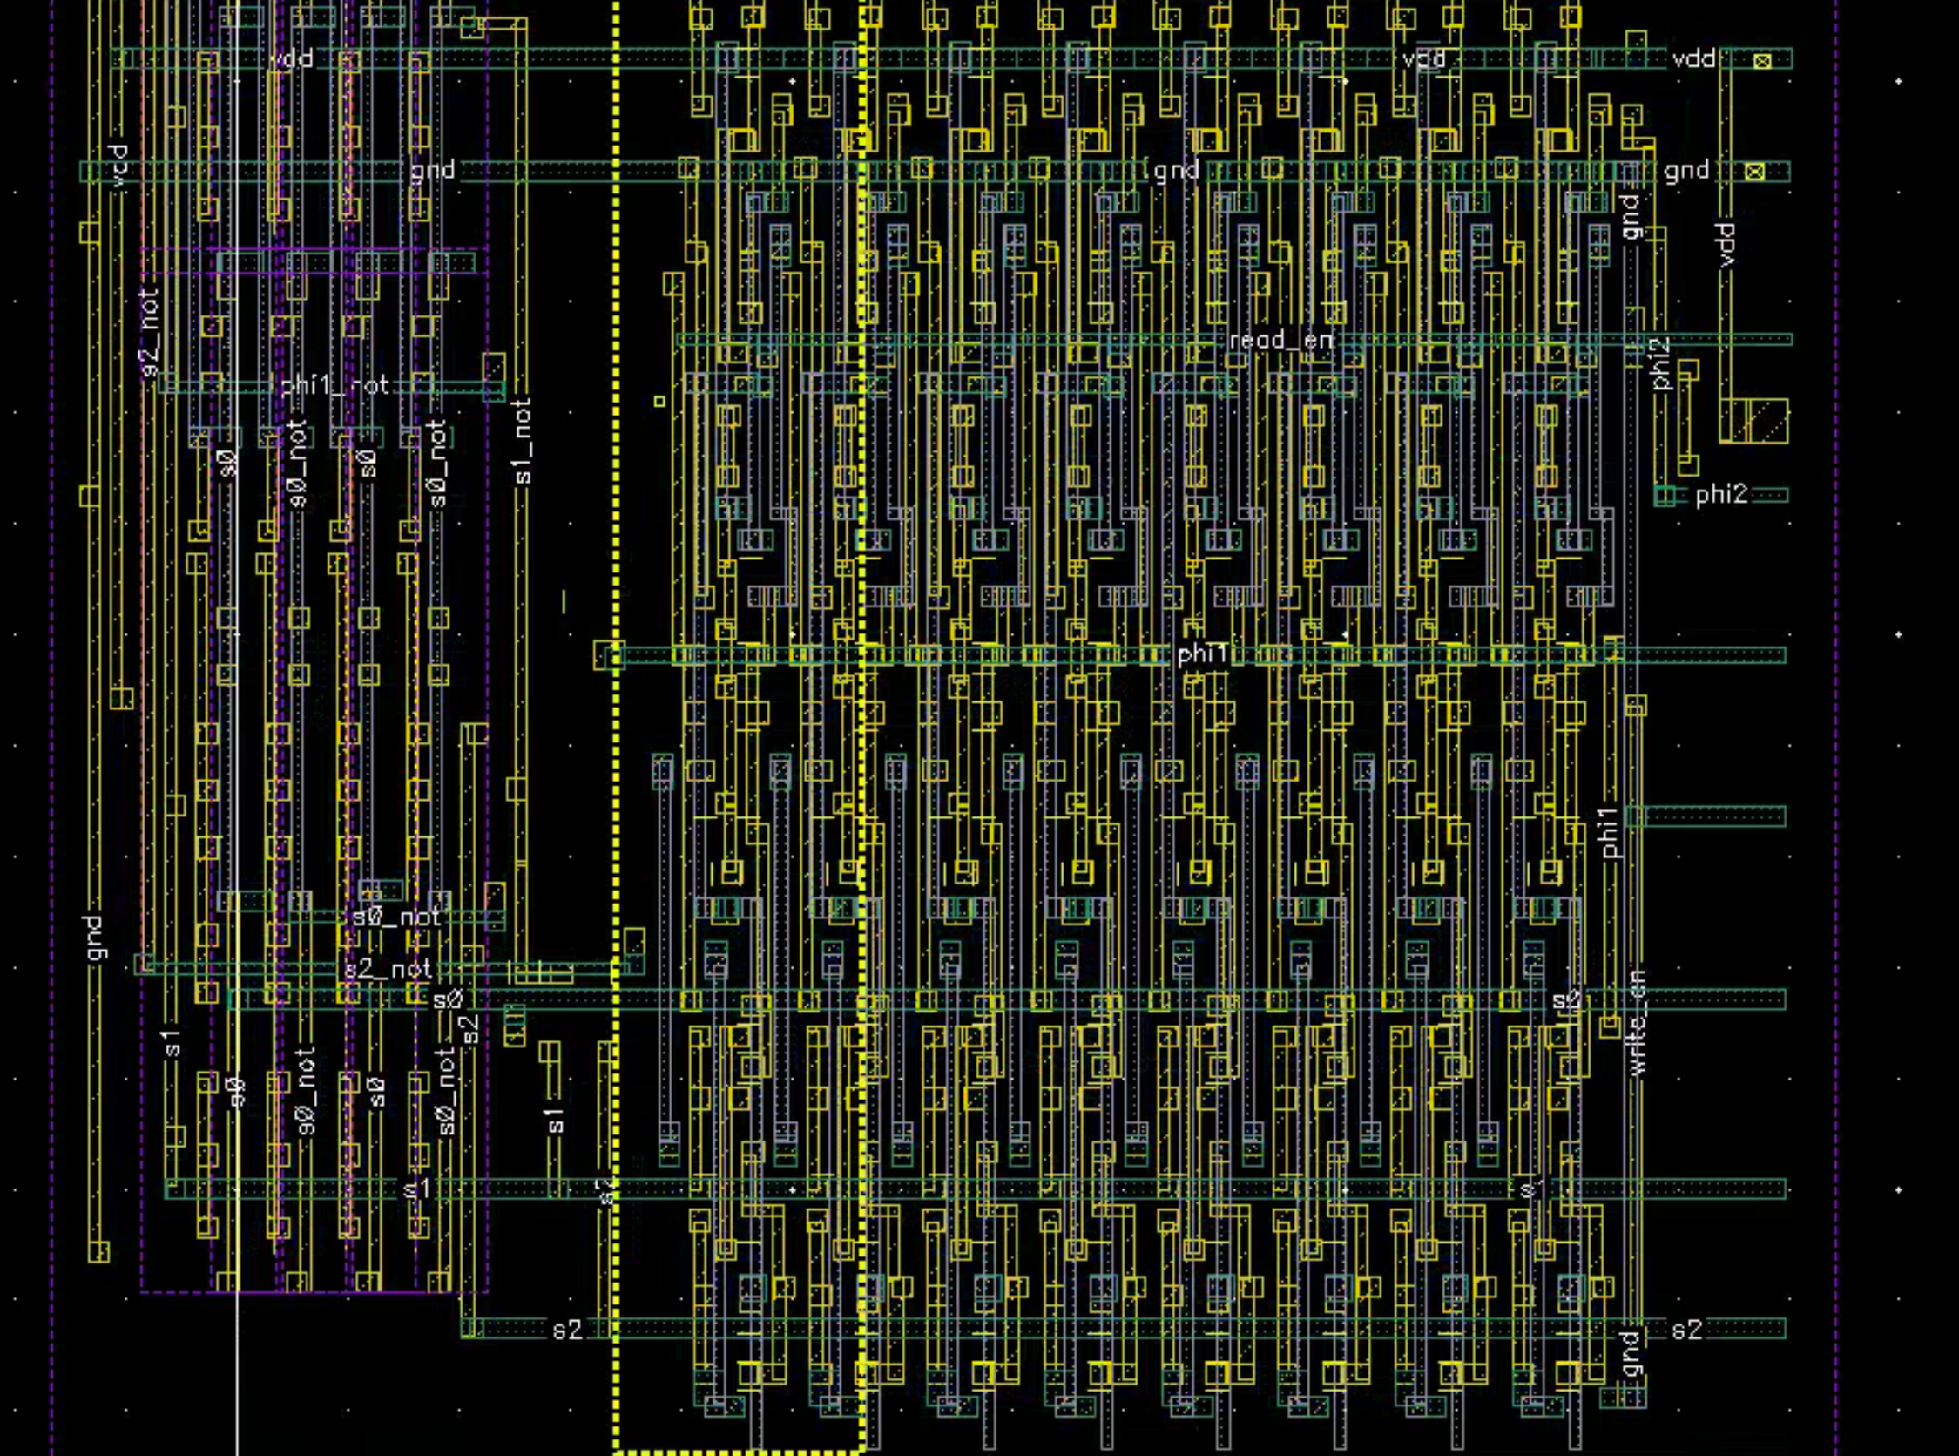Click the read_en net label
The image size is (1959, 1456).
tap(1281, 340)
